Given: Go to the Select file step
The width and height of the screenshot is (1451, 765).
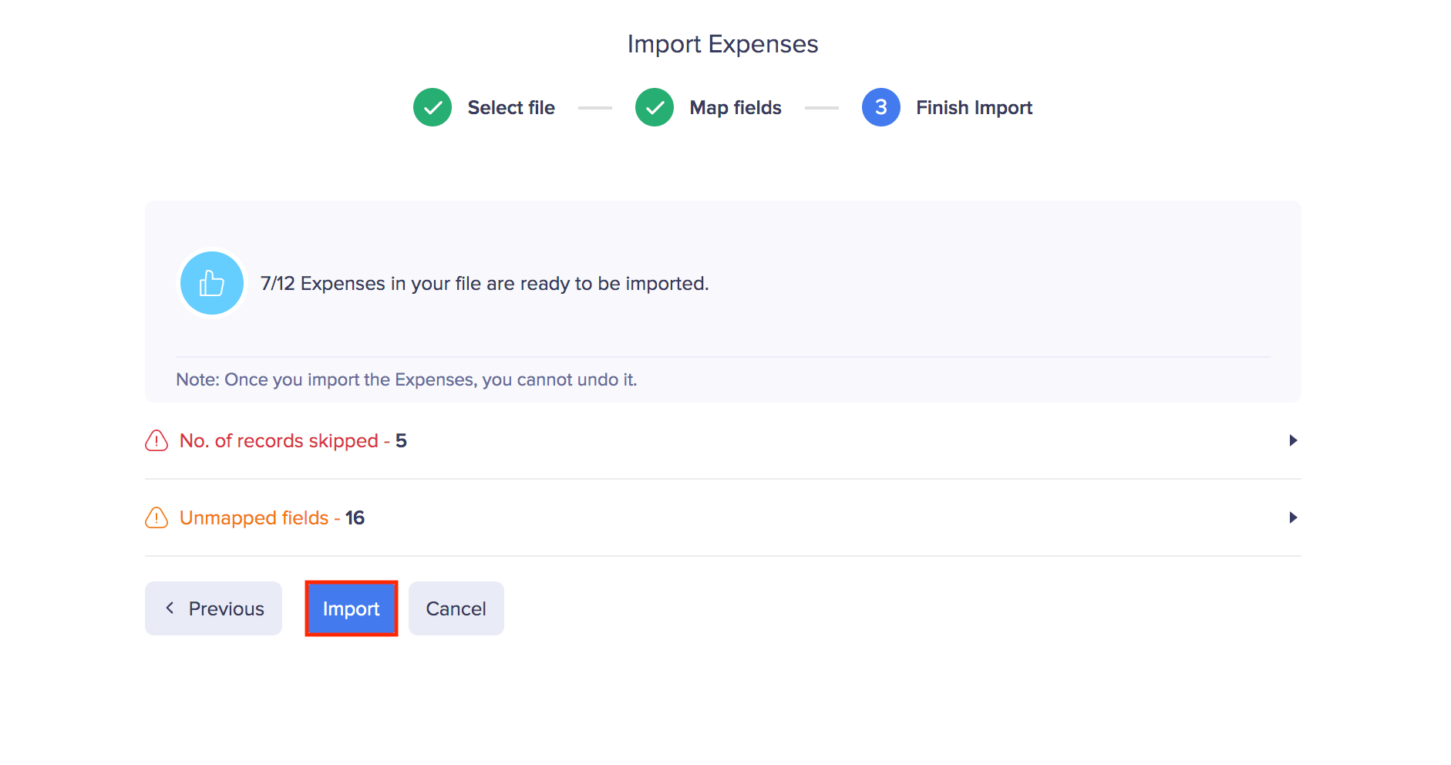Looking at the screenshot, I should (511, 107).
